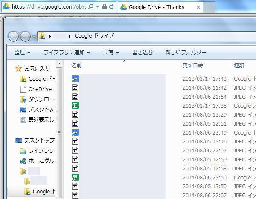Open the 整理 dropdown menu
This screenshot has width=256, height=199.
click(x=22, y=53)
